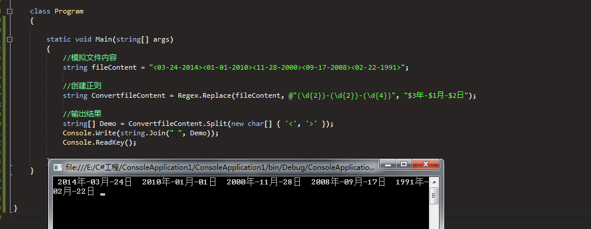Collapse the Main method code block

click(10, 39)
